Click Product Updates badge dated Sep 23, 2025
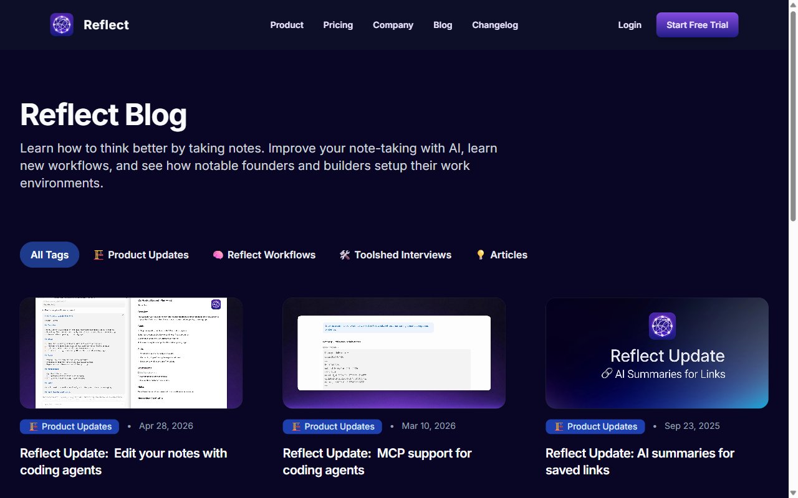Image resolution: width=798 pixels, height=498 pixels. click(595, 426)
